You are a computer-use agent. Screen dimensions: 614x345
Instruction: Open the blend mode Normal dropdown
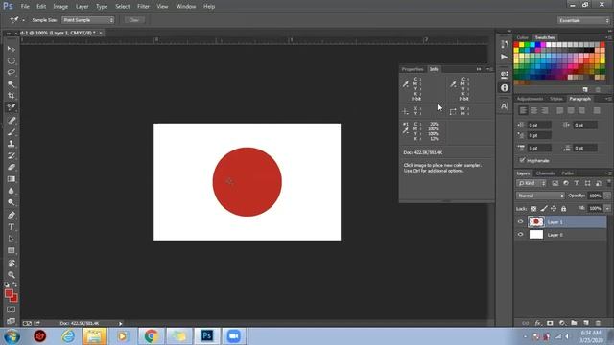(x=540, y=195)
